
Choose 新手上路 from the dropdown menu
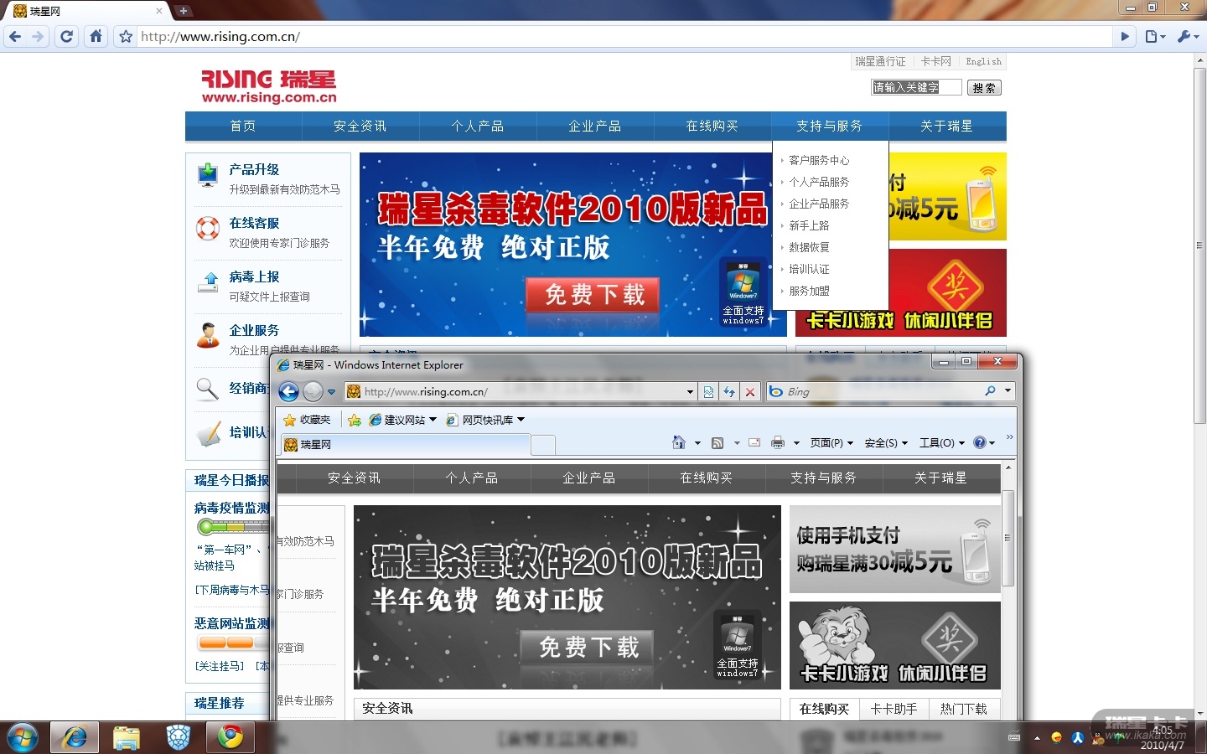[x=809, y=225]
